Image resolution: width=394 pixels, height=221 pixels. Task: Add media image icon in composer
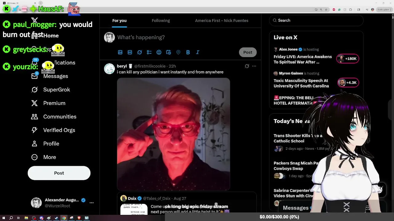[x=120, y=52]
